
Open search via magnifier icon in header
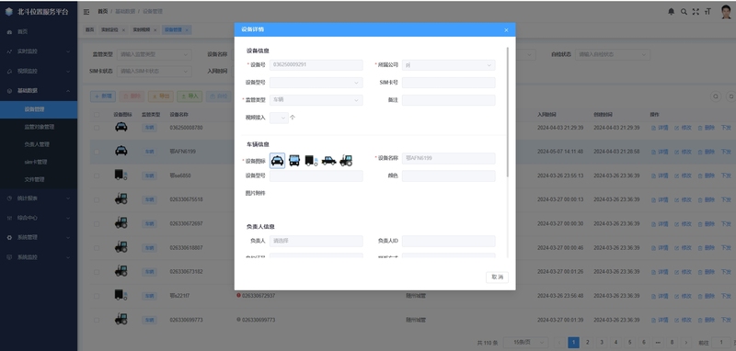684,12
